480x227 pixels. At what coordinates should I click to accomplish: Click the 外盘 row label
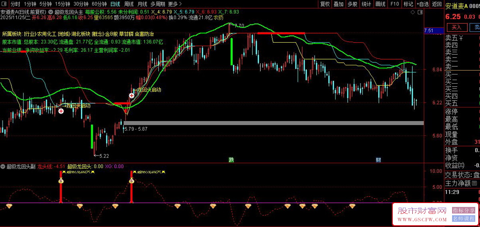452,142
